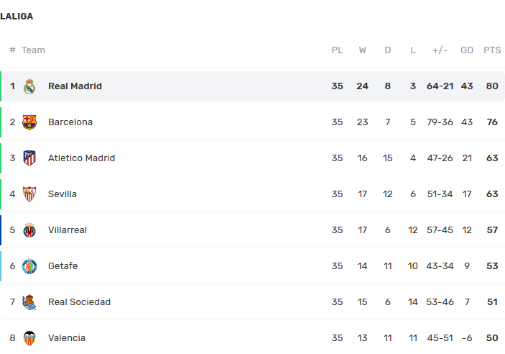Image resolution: width=505 pixels, height=354 pixels.
Task: Click the PL column header
Action: coord(337,50)
